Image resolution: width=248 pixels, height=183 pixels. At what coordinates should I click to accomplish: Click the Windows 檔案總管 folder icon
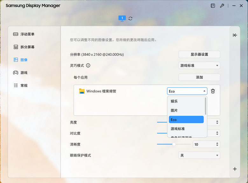pos(82,91)
